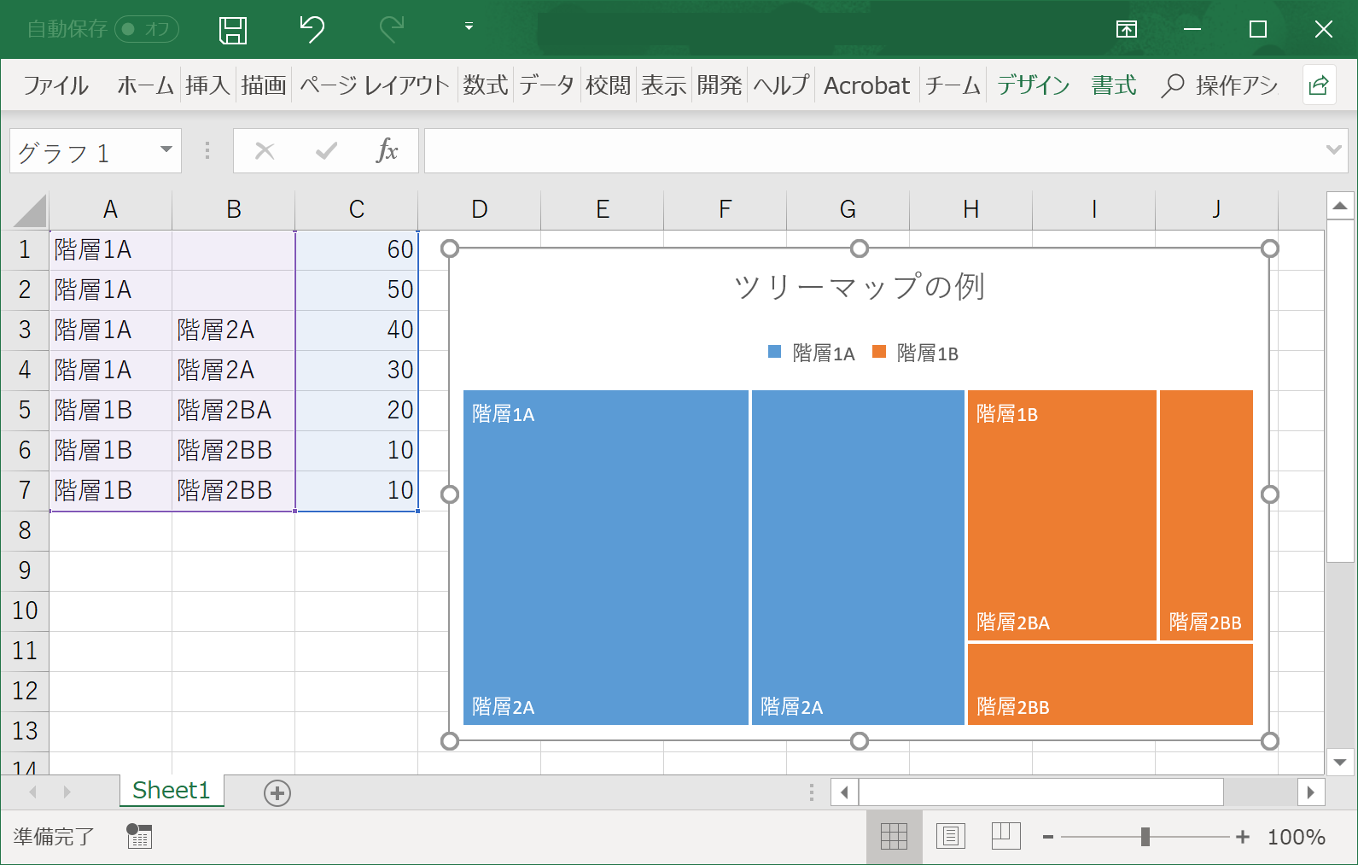Click zoom out minus button
1358x865 pixels.
[x=1048, y=838]
